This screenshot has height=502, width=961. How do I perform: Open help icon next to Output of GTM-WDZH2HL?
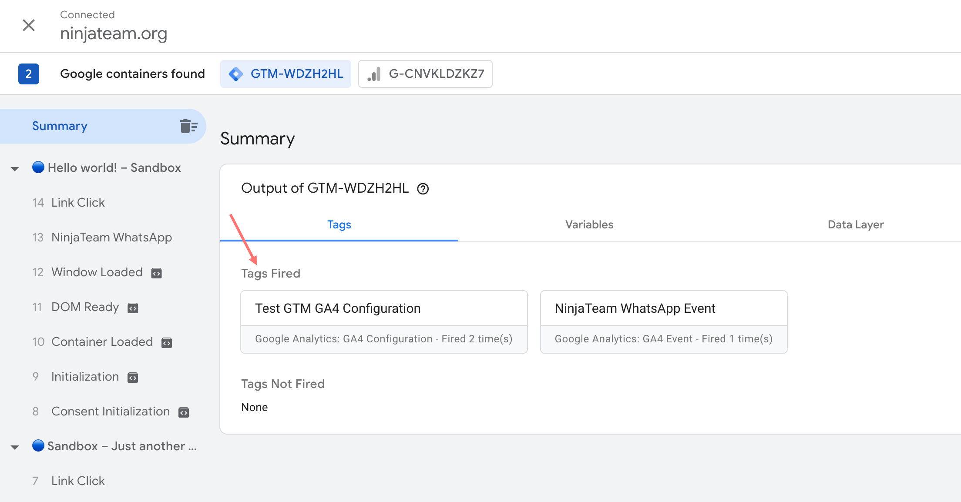coord(423,189)
